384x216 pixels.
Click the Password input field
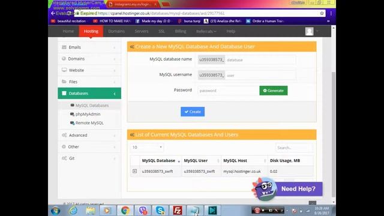(229, 91)
